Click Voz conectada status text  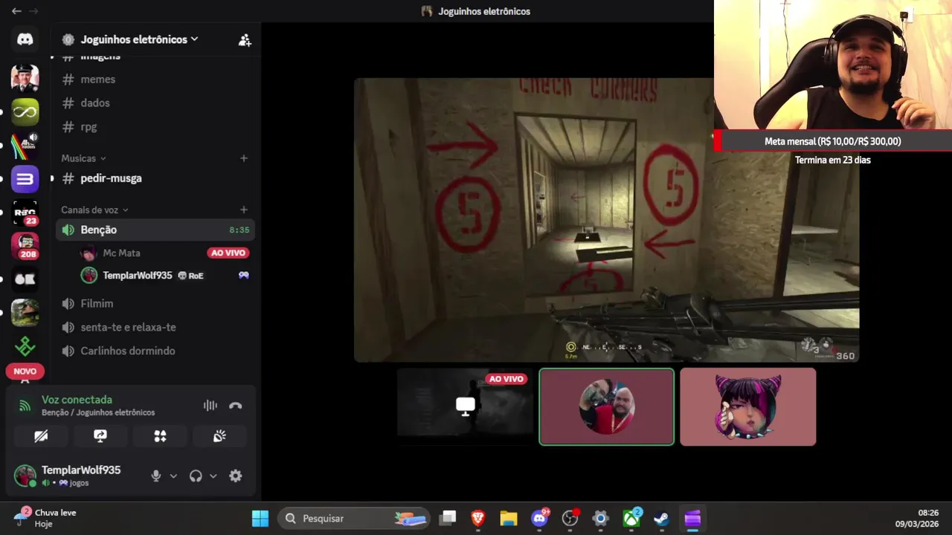pyautogui.click(x=77, y=400)
